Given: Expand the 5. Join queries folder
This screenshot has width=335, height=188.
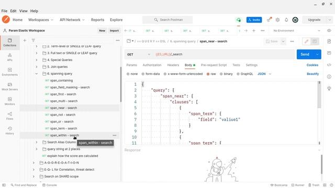Looking at the screenshot, I should (37, 67).
